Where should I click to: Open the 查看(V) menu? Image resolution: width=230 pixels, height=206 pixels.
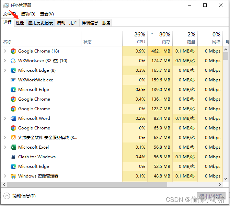click(x=47, y=14)
